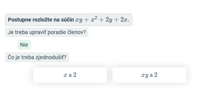The image size is (219, 109).
Task: Click the xy term in the heading expression
Action: 79,20
